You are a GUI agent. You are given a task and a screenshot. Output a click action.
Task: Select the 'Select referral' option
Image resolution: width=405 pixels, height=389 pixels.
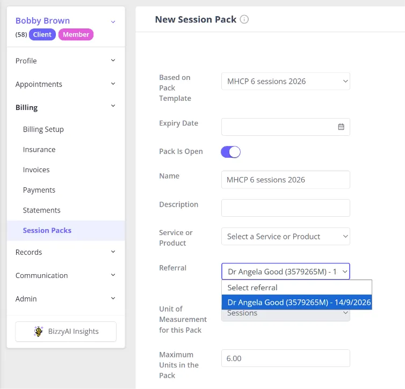click(x=296, y=288)
